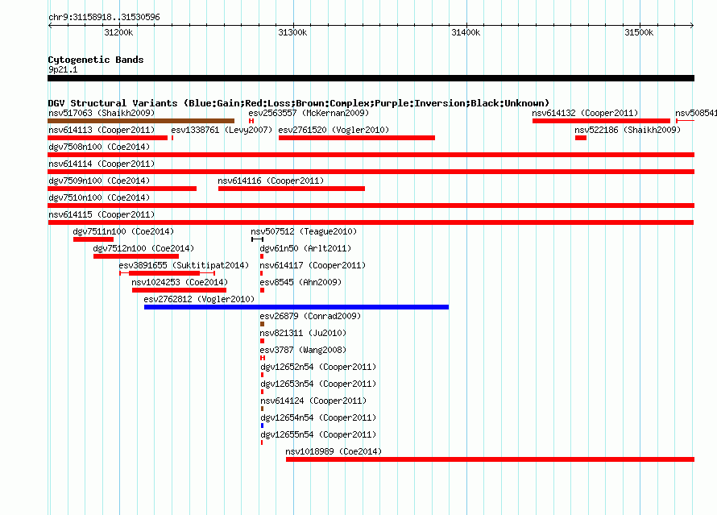Open the nsv614115 (Cooper2011) label
Image resolution: width=717 pixels, height=515 pixels.
tap(102, 214)
